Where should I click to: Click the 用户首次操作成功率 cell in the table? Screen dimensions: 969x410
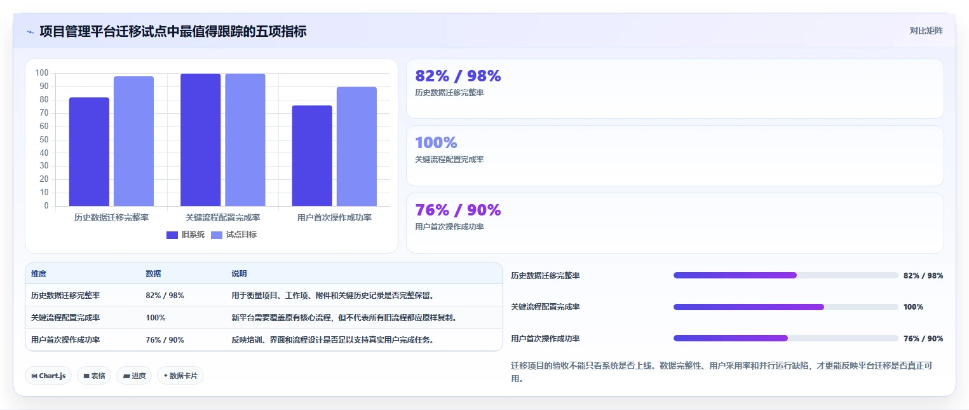pos(65,340)
